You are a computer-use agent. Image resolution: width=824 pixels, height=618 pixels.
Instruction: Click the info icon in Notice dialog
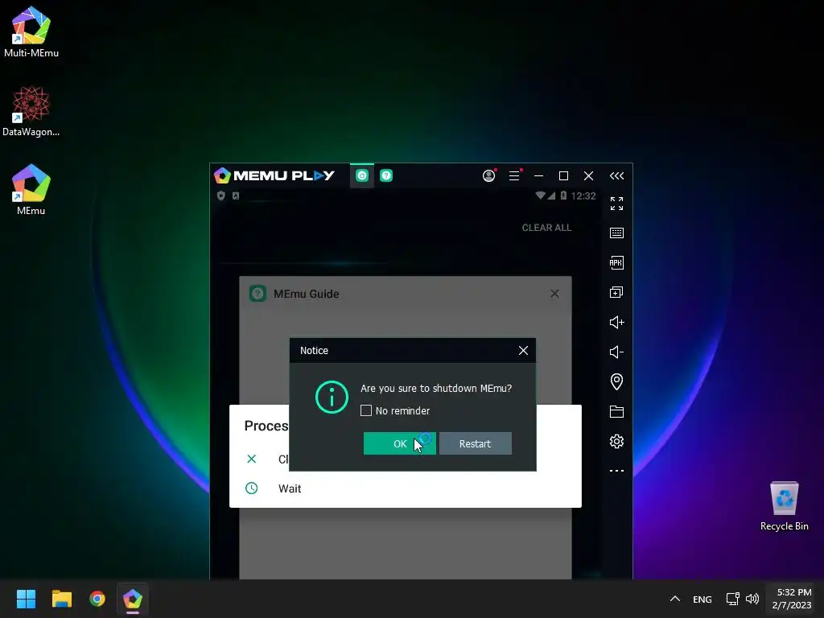pos(332,398)
